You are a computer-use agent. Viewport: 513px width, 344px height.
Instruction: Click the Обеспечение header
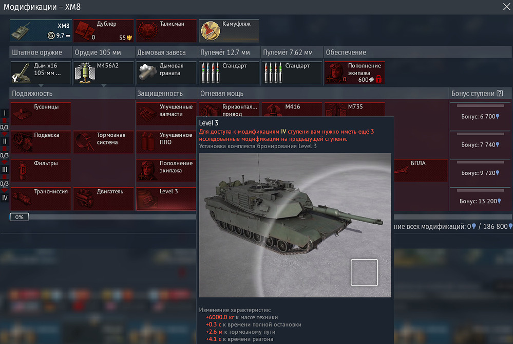click(417, 52)
